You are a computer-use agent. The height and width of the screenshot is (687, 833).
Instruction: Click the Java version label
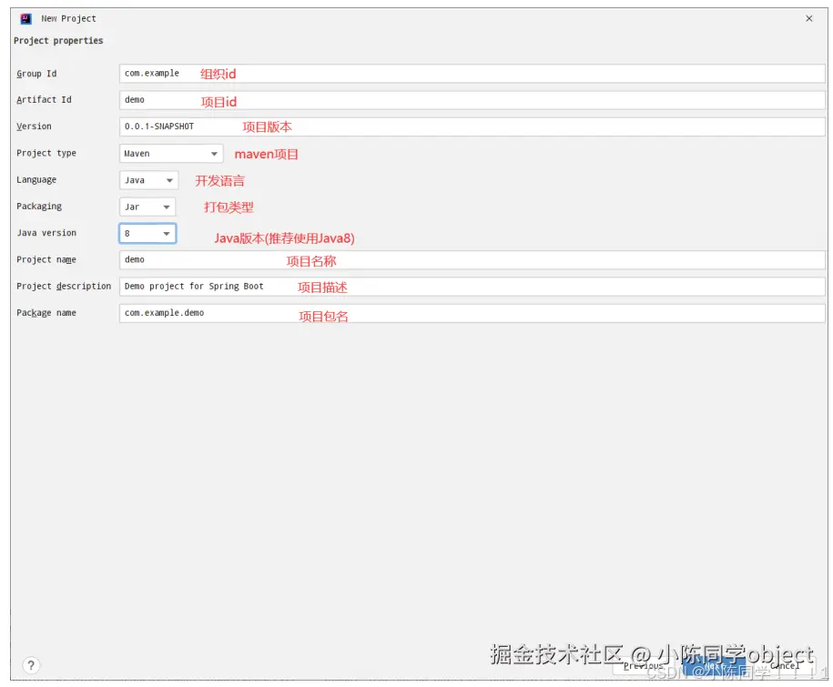[46, 233]
